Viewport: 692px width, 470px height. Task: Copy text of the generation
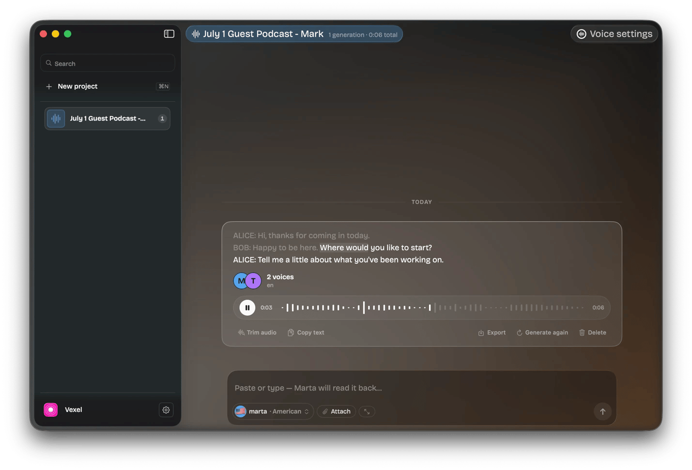click(x=306, y=333)
